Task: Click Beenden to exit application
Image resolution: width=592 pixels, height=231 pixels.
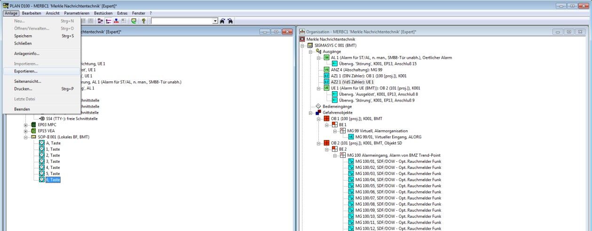Action: [x=41, y=109]
